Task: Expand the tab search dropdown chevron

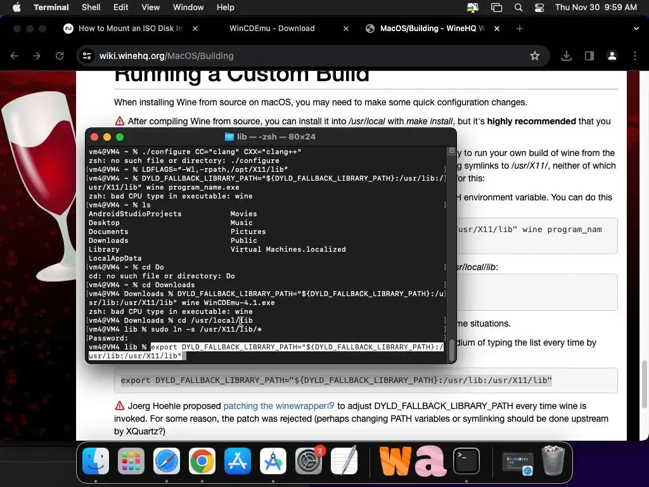Action: (x=636, y=29)
